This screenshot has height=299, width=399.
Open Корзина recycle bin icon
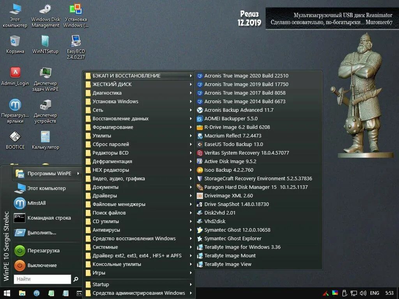click(x=15, y=44)
